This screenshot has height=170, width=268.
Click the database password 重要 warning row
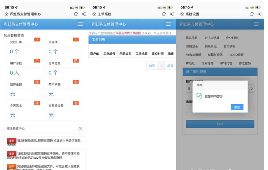click(44, 156)
